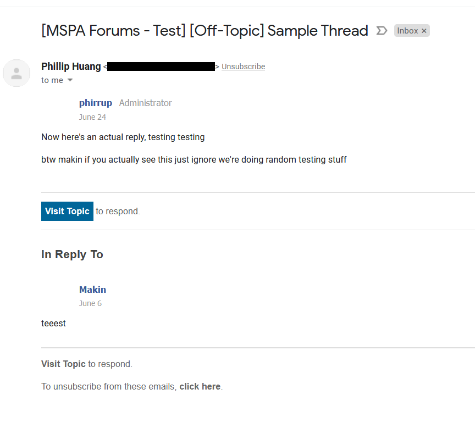Open the Makin user profile link
This screenshot has height=428, width=475.
coord(92,290)
